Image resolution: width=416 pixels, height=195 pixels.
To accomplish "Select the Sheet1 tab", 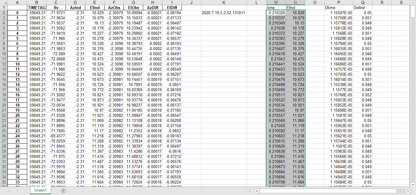I will point(40,191).
